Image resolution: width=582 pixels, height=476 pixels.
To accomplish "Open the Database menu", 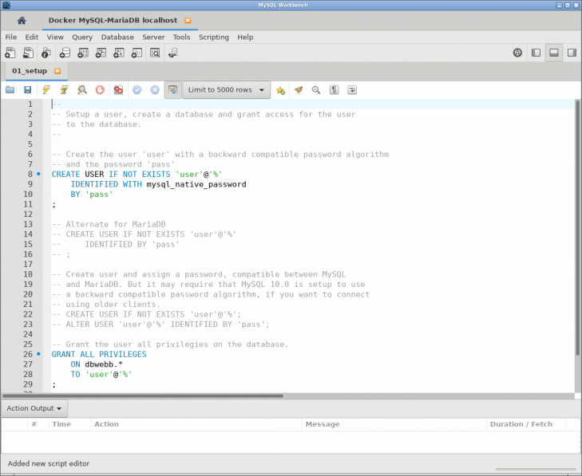I will (x=117, y=37).
